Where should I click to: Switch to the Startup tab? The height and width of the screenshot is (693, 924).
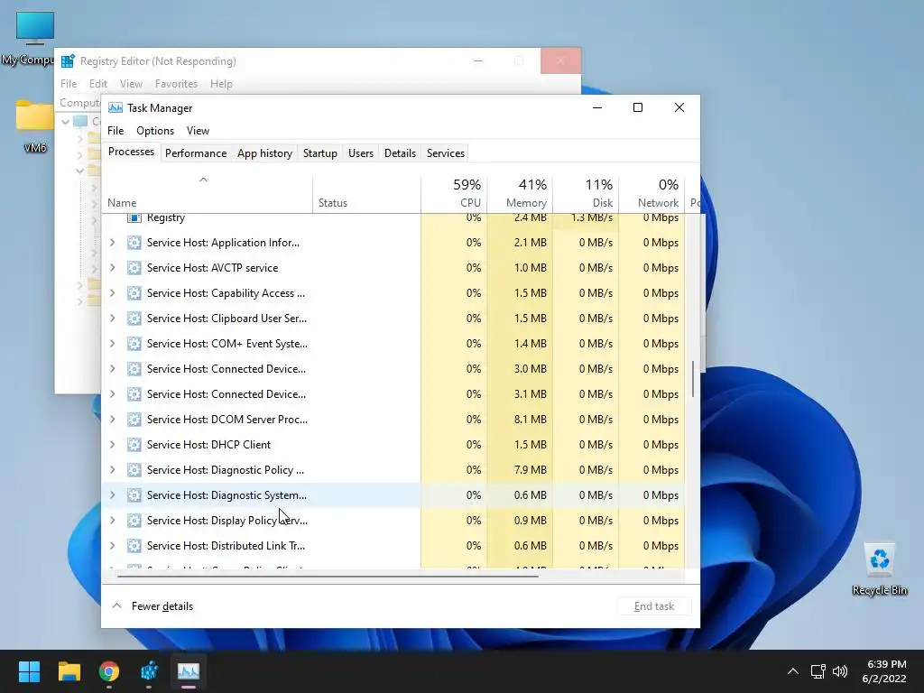pyautogui.click(x=320, y=153)
